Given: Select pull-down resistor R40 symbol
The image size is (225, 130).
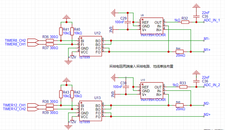Looking at the screenshot, I should (72, 31).
